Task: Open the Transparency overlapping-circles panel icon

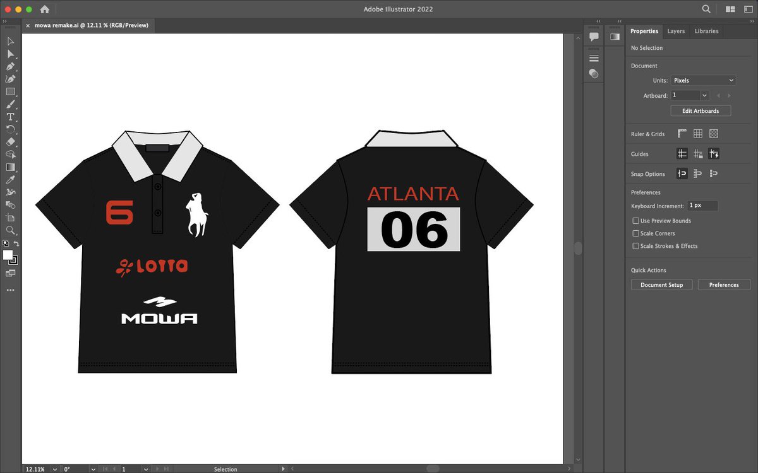Action: point(594,74)
